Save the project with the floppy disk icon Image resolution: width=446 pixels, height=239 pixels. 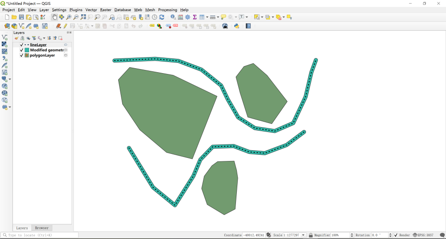(21, 17)
